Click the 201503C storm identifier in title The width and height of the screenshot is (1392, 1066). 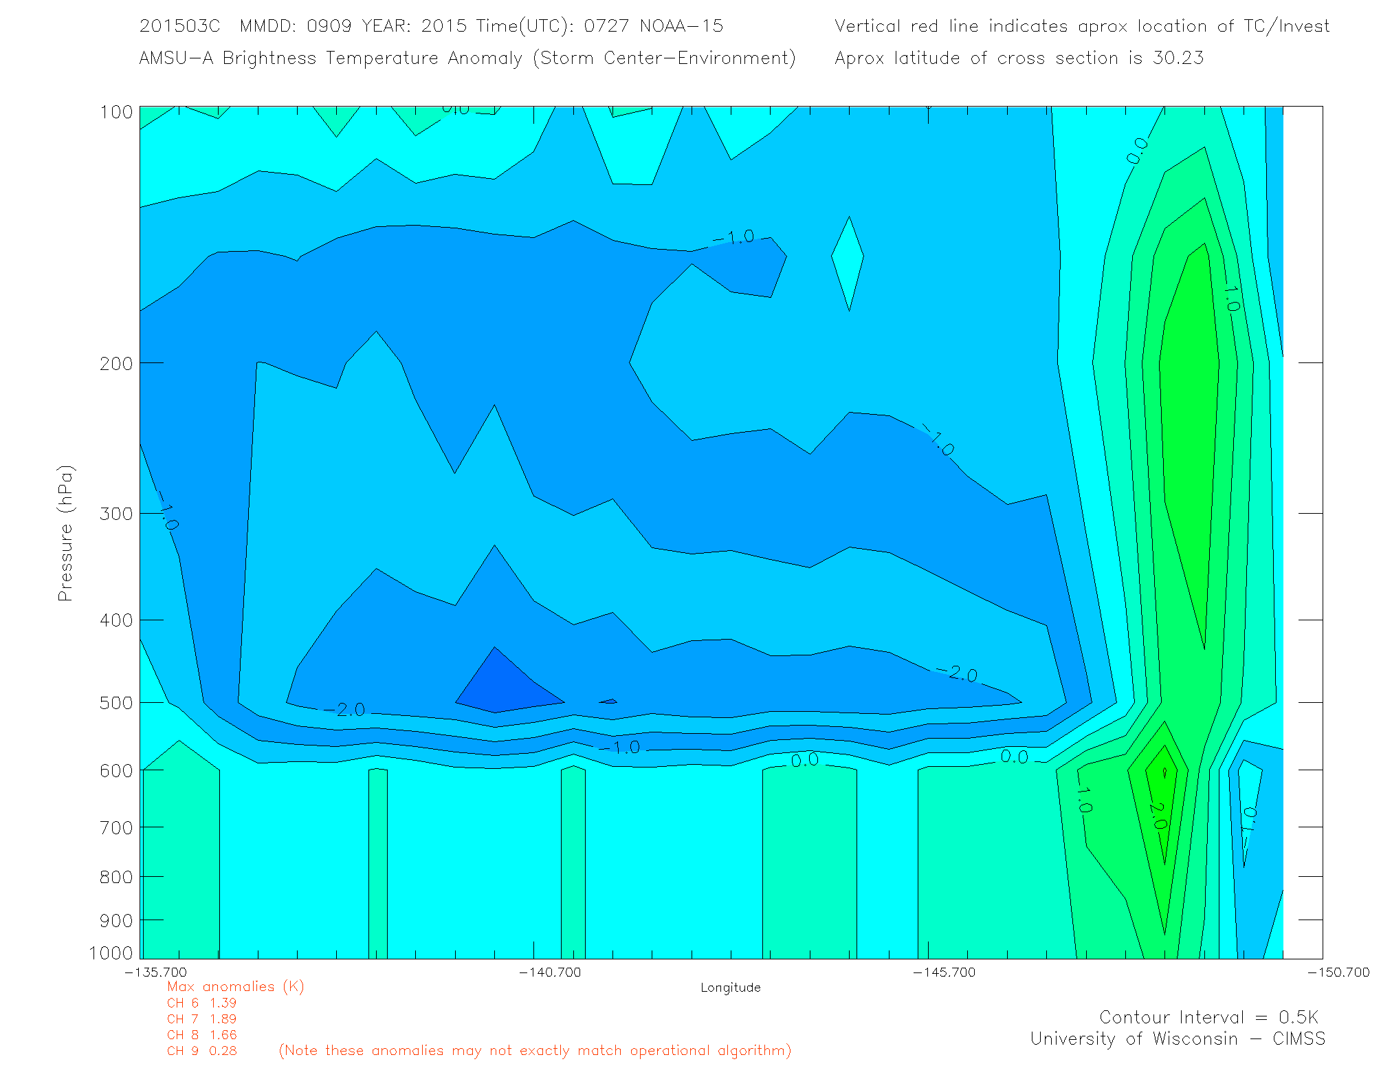point(179,26)
